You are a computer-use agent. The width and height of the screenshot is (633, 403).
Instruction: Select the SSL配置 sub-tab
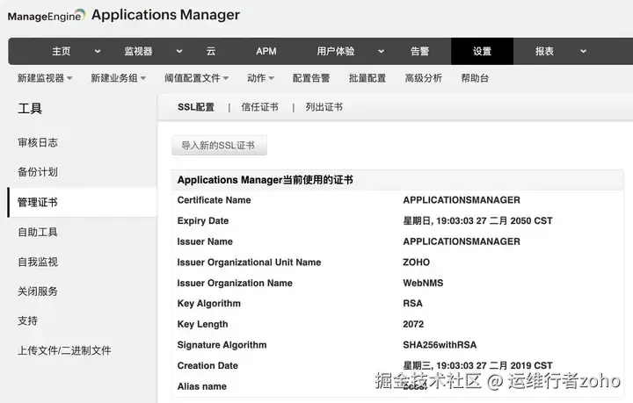click(196, 107)
